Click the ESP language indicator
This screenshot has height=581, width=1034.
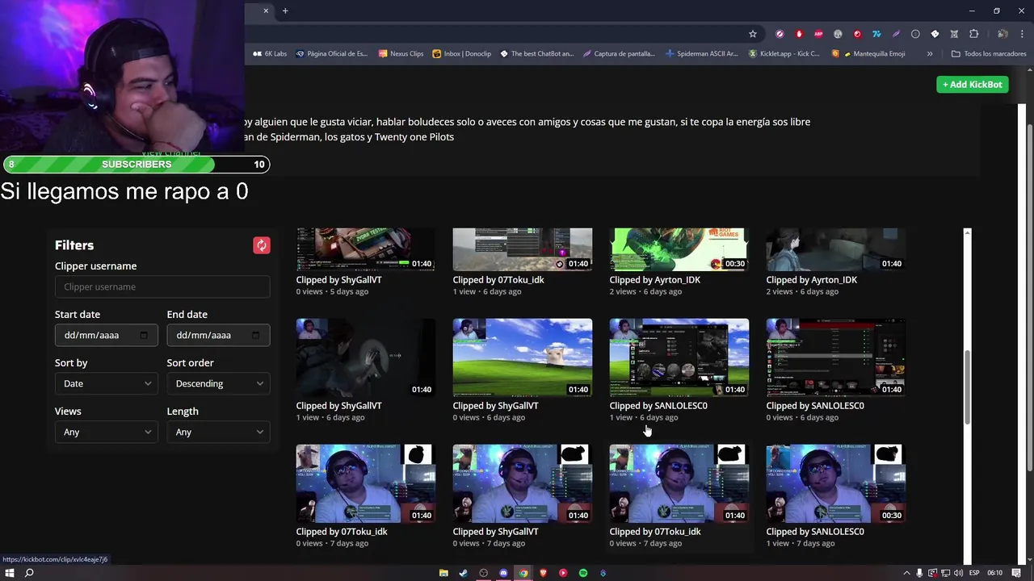pyautogui.click(x=974, y=573)
